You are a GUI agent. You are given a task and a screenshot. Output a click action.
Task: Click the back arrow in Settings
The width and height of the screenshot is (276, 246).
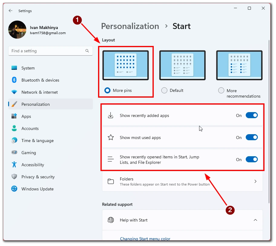point(11,11)
